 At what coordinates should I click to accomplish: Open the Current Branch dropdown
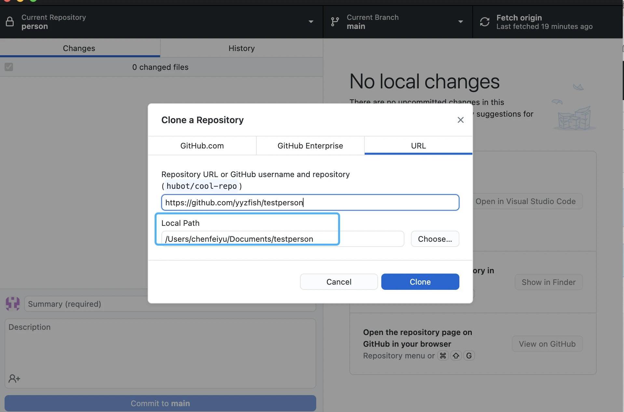tap(460, 22)
